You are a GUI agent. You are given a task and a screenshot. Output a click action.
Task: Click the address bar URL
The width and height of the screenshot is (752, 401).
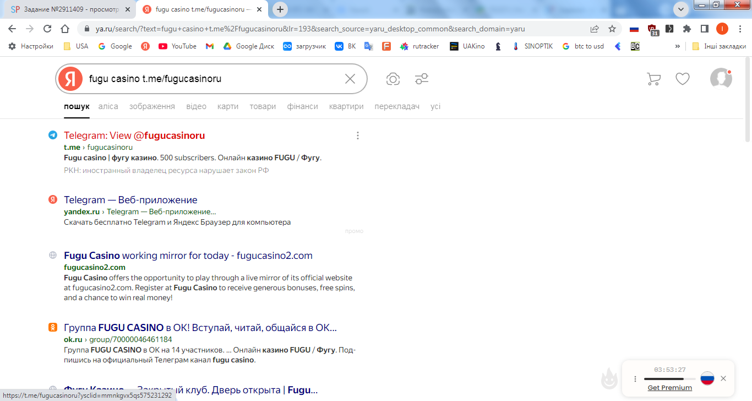(x=310, y=29)
